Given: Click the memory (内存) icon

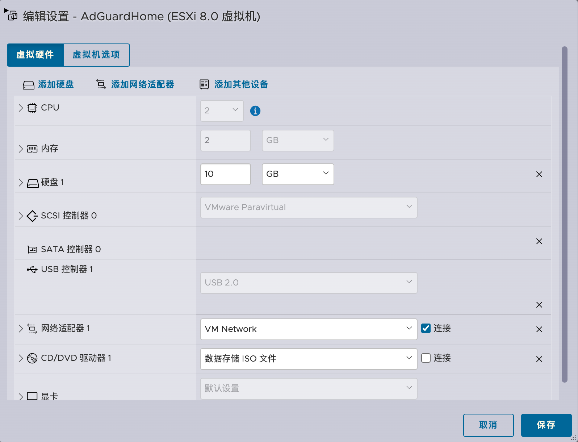Looking at the screenshot, I should (x=32, y=149).
